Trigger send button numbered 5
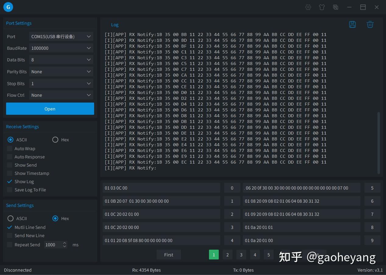Image resolution: width=386 pixels, height=275 pixels. pyautogui.click(x=372, y=188)
